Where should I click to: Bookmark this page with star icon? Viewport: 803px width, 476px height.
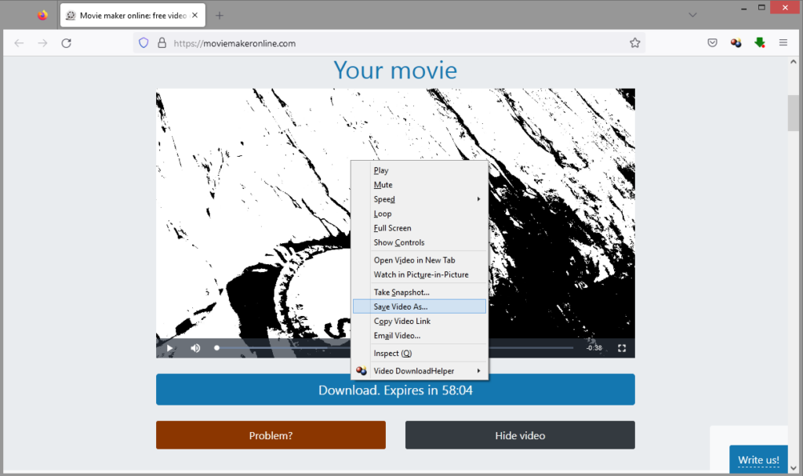[x=634, y=43]
